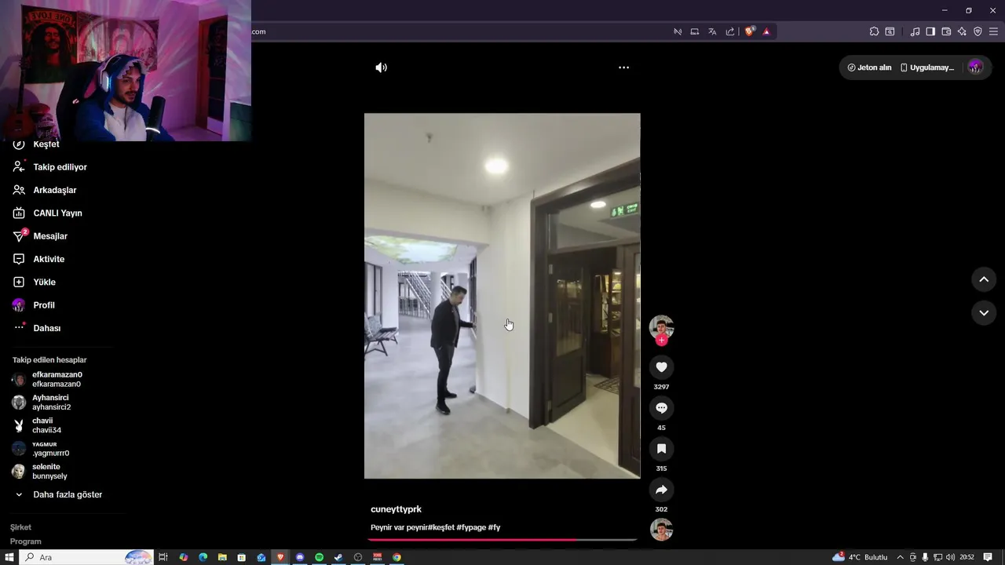Go to next video down arrow
This screenshot has height=565, width=1005.
click(x=984, y=313)
